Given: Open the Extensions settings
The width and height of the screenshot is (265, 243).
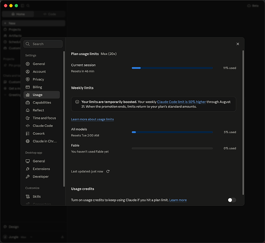Looking at the screenshot, I should (x=42, y=169).
